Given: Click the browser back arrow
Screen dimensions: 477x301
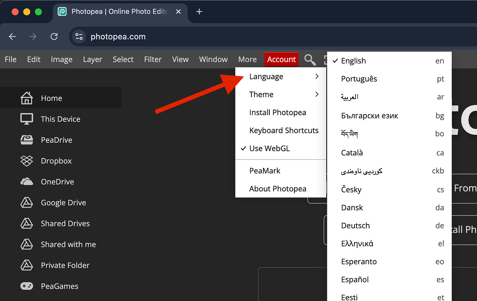Looking at the screenshot, I should click(12, 36).
